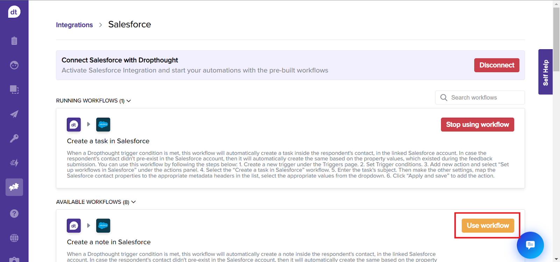The height and width of the screenshot is (262, 560).
Task: Open the Self Help side tab
Action: (545, 72)
